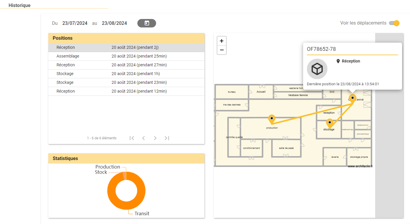
Task: Click the map marker in stockage room
Action: click(x=330, y=123)
